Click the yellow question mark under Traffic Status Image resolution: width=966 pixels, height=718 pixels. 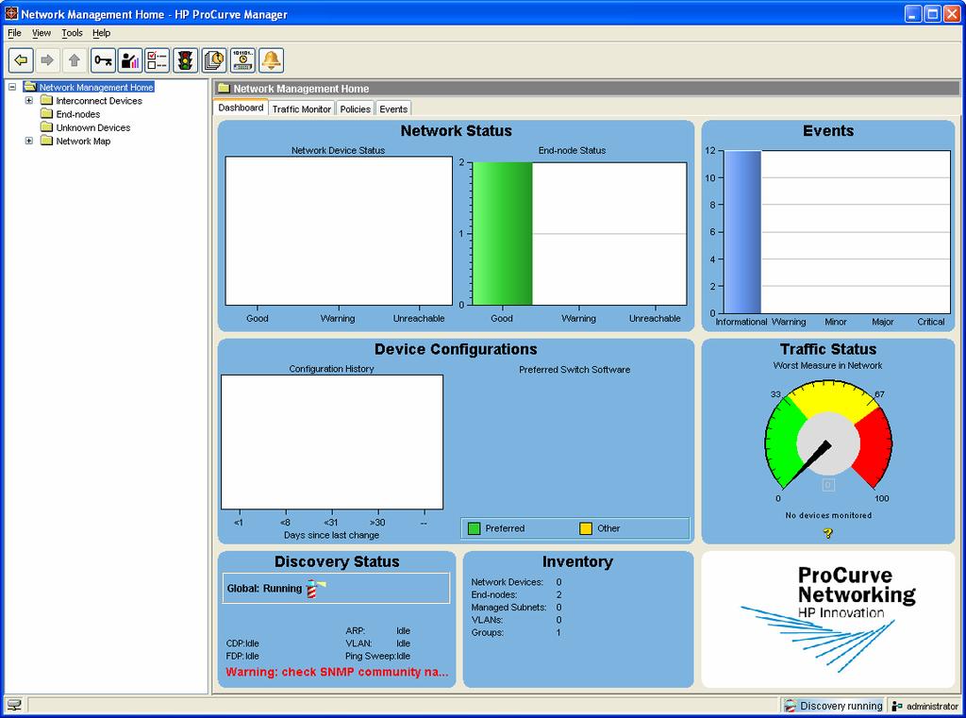[x=827, y=533]
